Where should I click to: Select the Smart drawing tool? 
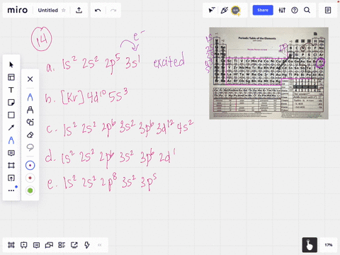30,122
